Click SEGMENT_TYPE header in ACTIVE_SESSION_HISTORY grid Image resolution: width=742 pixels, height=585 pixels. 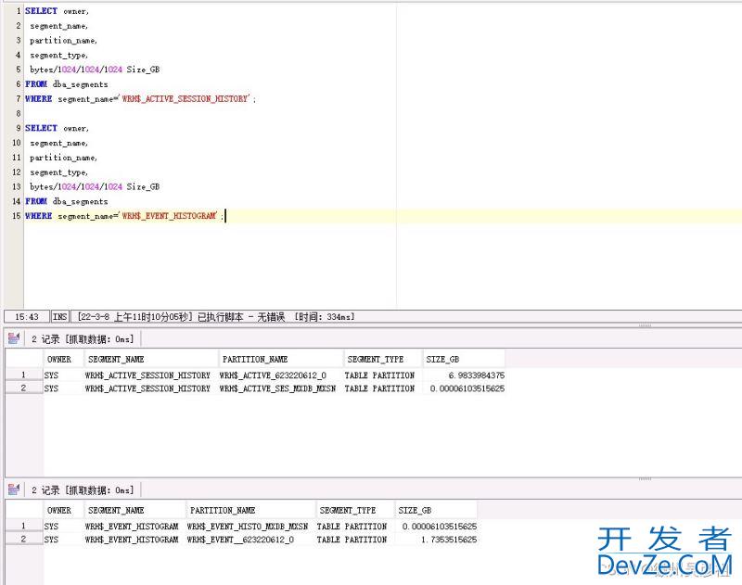[x=382, y=359]
